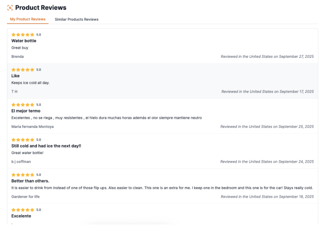
Task: Click stars on El mejor termo review
Action: [x=23, y=105]
